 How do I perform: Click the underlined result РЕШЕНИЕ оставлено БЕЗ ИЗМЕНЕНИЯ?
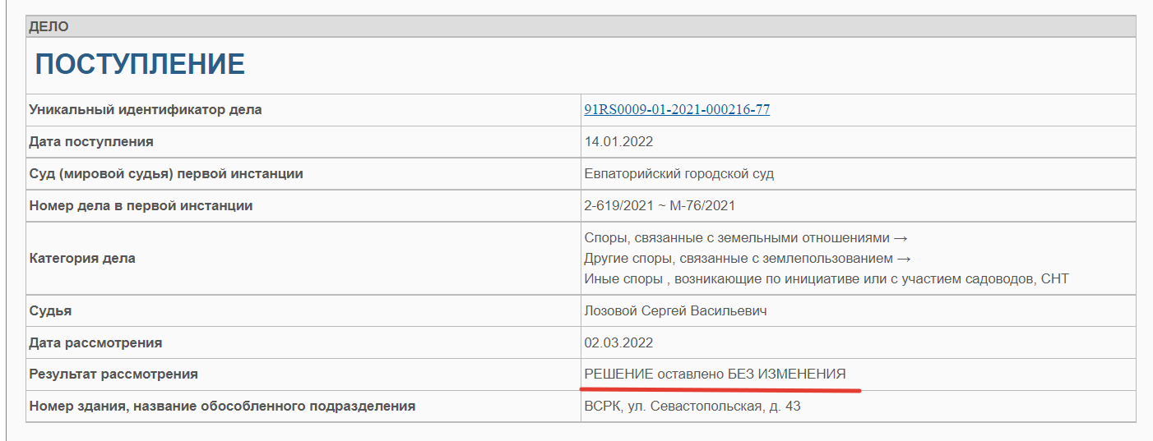coord(715,374)
